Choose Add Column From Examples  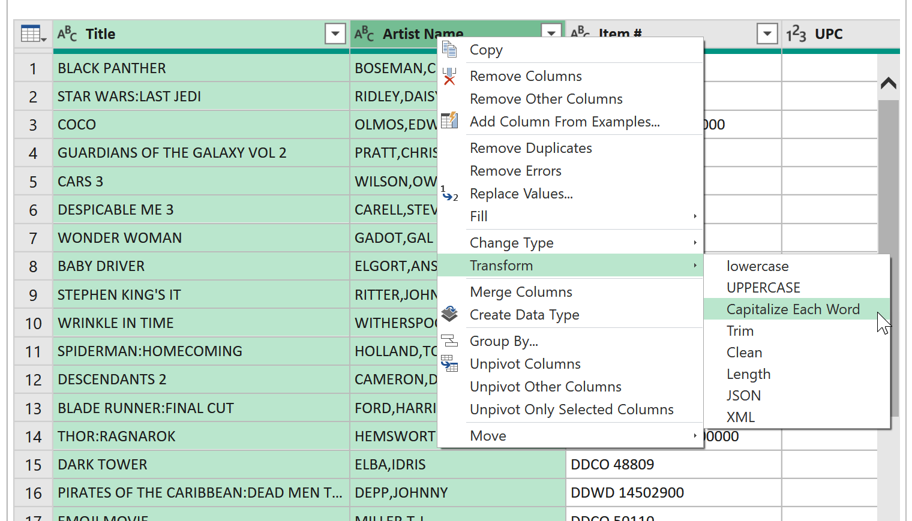coord(570,122)
